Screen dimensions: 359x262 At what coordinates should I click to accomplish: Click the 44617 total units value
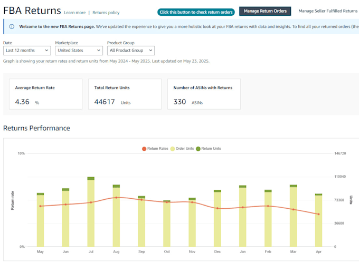click(105, 102)
